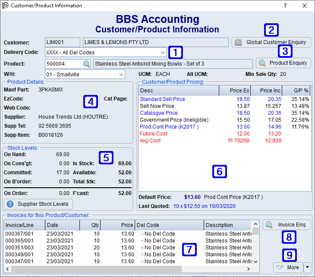Click the Invoice Enq magnifier icon
This screenshot has width=315, height=277.
pos(269,225)
